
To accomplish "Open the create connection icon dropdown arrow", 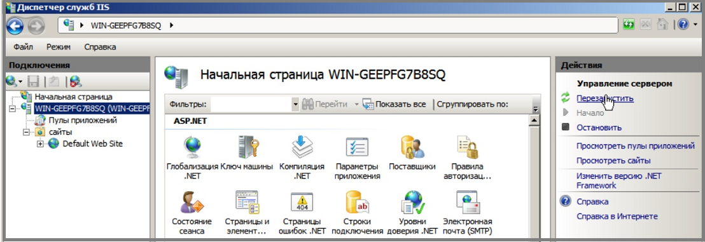I will click(20, 82).
